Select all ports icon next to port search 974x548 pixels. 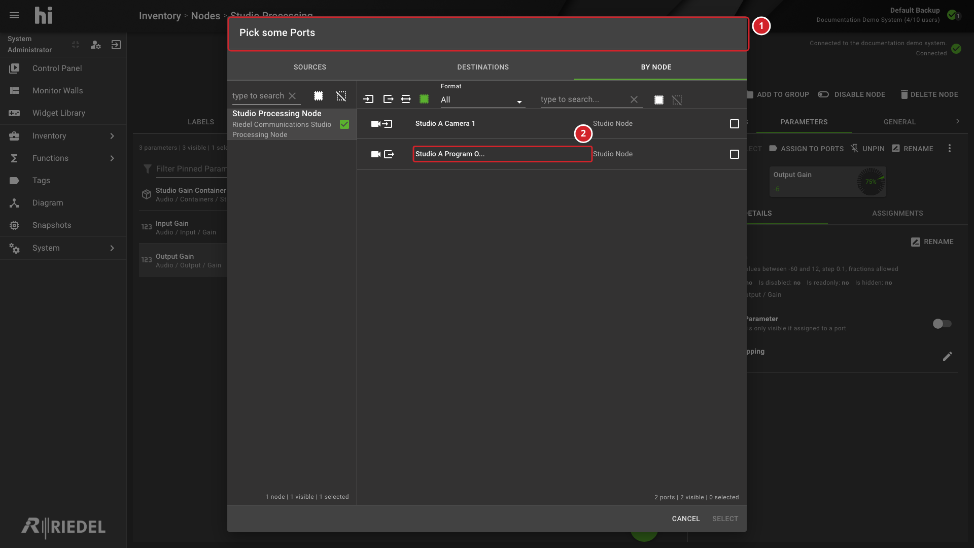coord(659,100)
